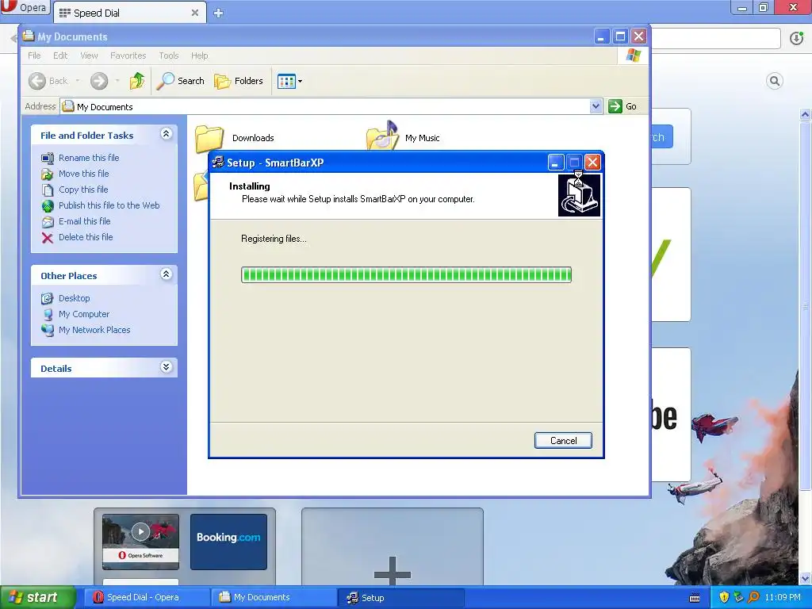Viewport: 812px width, 609px height.
Task: Select the Downloads folder icon
Action: tap(209, 139)
